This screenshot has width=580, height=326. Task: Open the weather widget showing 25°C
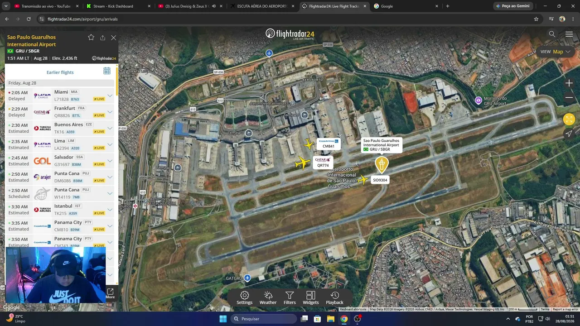(16, 318)
